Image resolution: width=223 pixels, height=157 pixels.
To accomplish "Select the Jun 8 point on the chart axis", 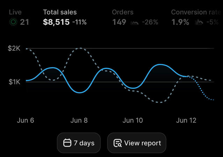I will (x=79, y=120).
